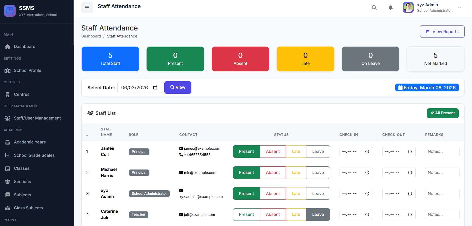Open notifications bell icon
472x226 pixels.
click(x=390, y=8)
